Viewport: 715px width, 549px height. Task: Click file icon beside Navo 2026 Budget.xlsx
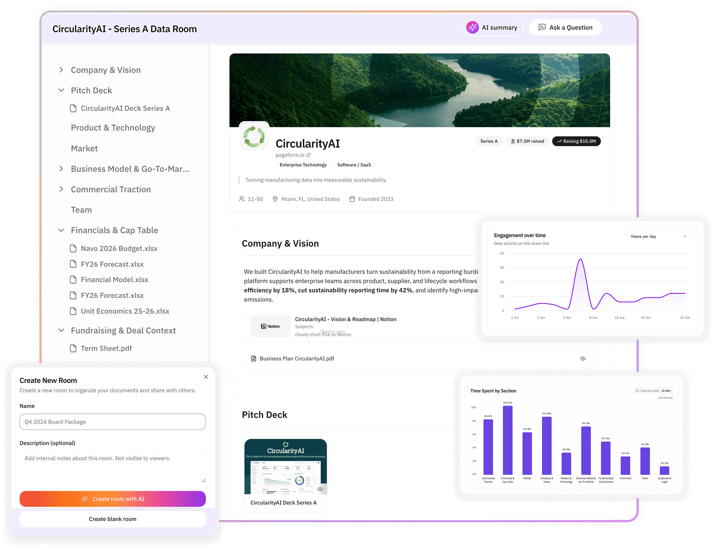[x=73, y=248]
